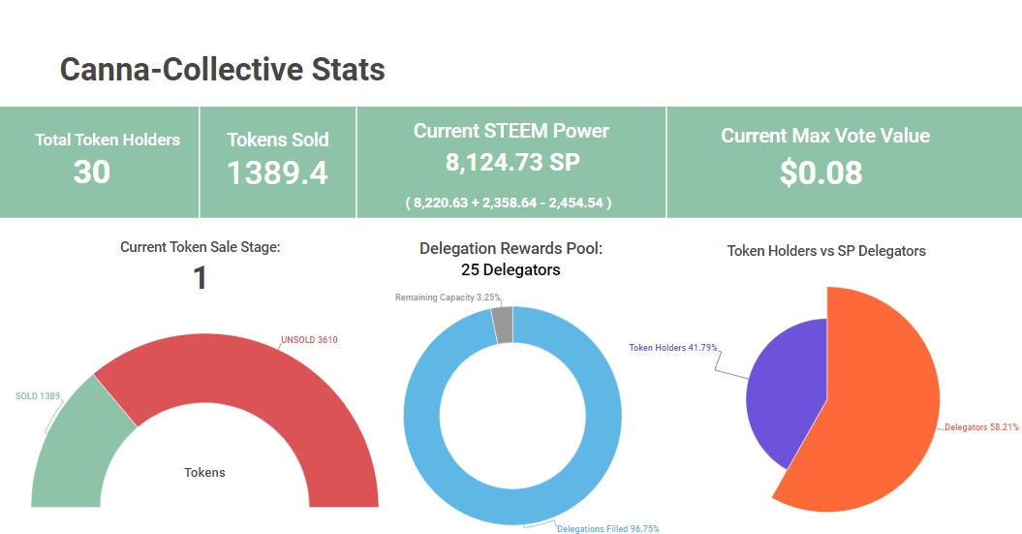Click the Delegations Filled 96.75% label
The image size is (1022, 534).
[x=607, y=528]
